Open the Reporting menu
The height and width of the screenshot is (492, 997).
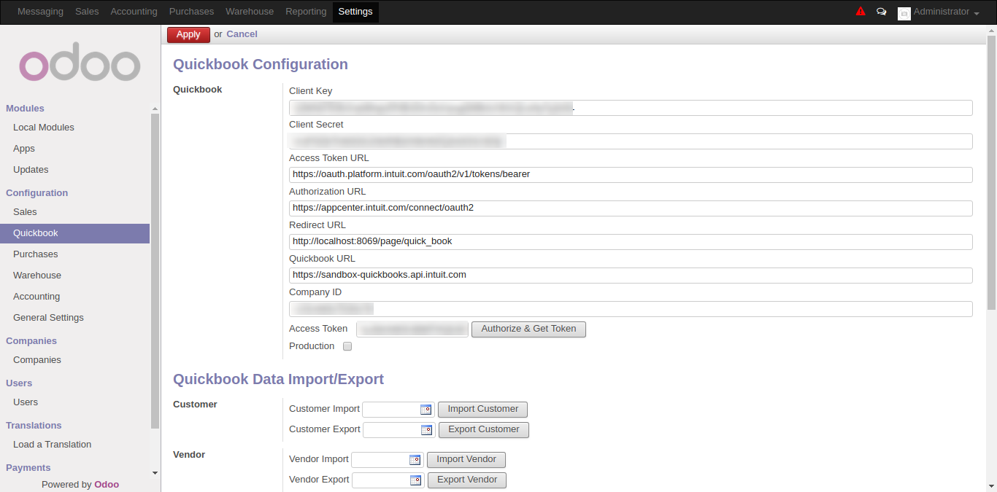(307, 12)
